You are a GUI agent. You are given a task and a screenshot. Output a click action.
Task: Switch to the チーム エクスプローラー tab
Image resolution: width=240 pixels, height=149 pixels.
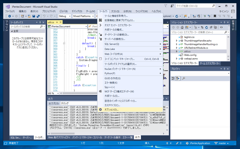pos(210,63)
